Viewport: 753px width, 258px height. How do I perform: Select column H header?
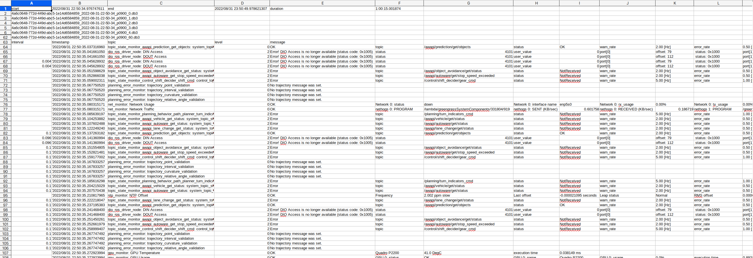[536, 3]
